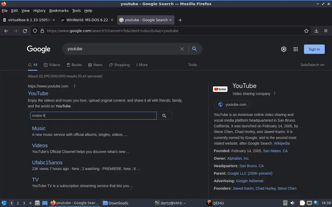332x207 pixels.
Task: Open SafeSearch on setting
Action: coord(312,65)
